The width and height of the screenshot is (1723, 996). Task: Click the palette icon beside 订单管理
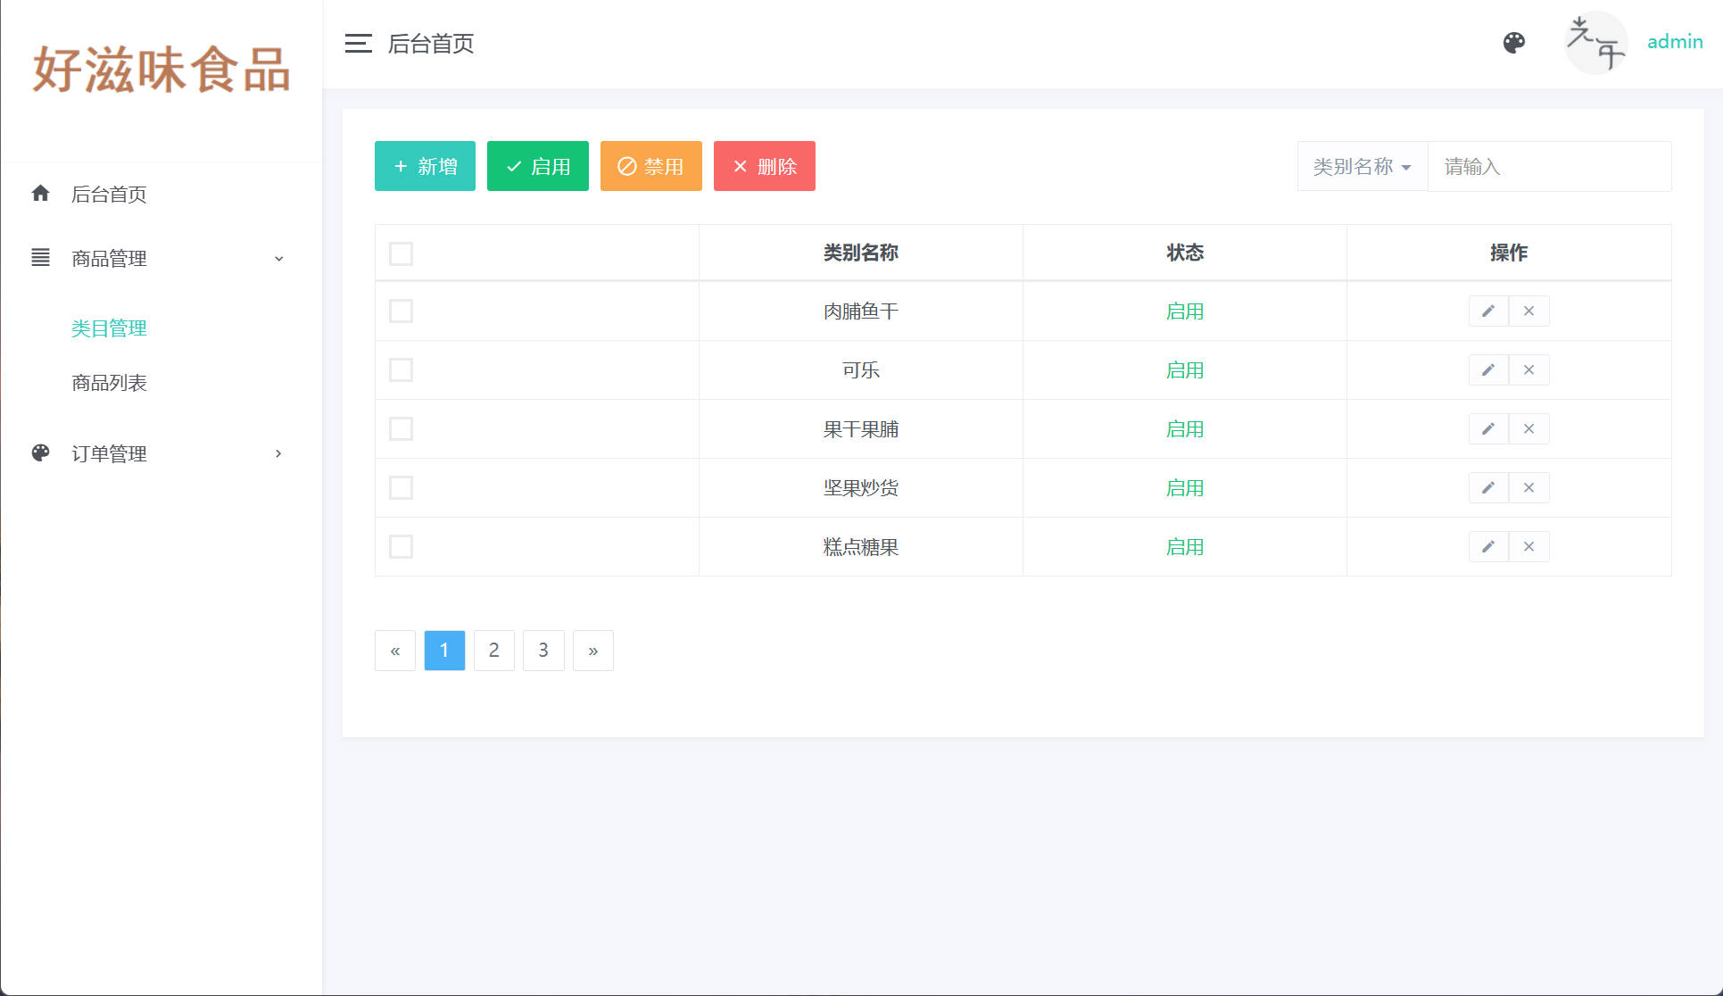40,452
